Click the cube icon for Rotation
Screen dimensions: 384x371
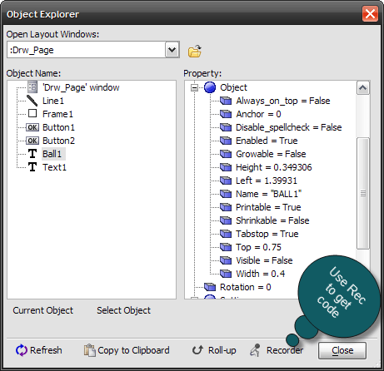pos(210,287)
